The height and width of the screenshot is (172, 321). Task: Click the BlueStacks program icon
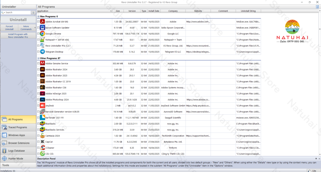point(42,124)
